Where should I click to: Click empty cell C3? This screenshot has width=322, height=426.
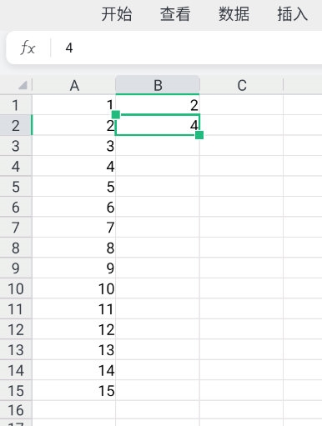[x=242, y=145]
